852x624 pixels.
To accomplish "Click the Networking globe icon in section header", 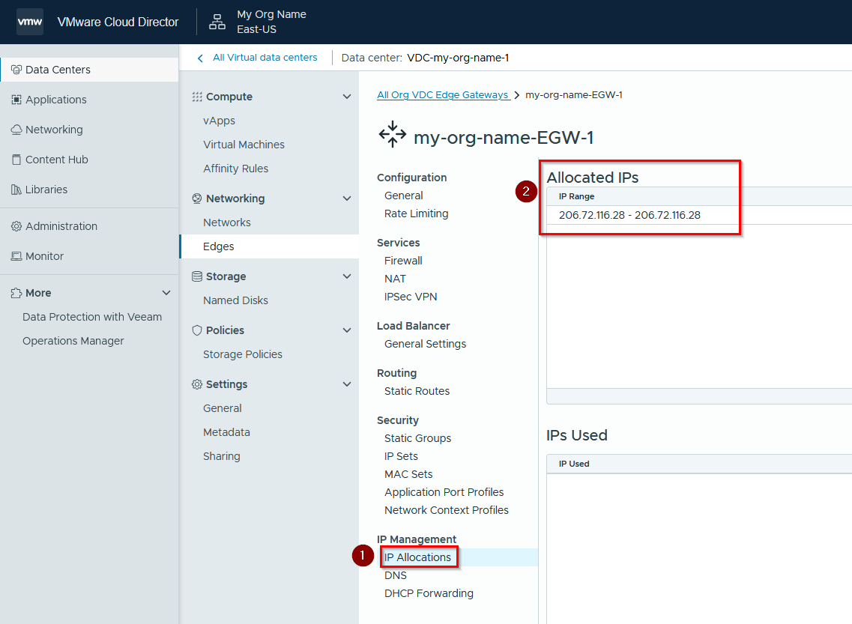I will click(196, 199).
